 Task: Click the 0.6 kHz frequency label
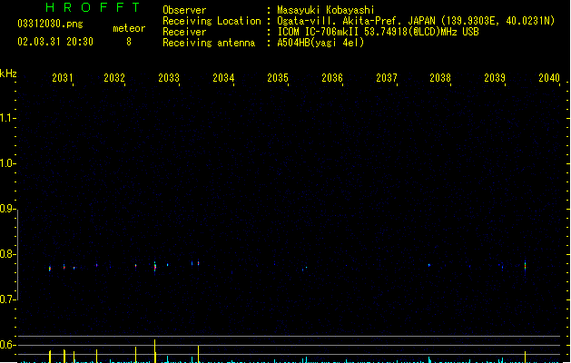[x=6, y=345]
